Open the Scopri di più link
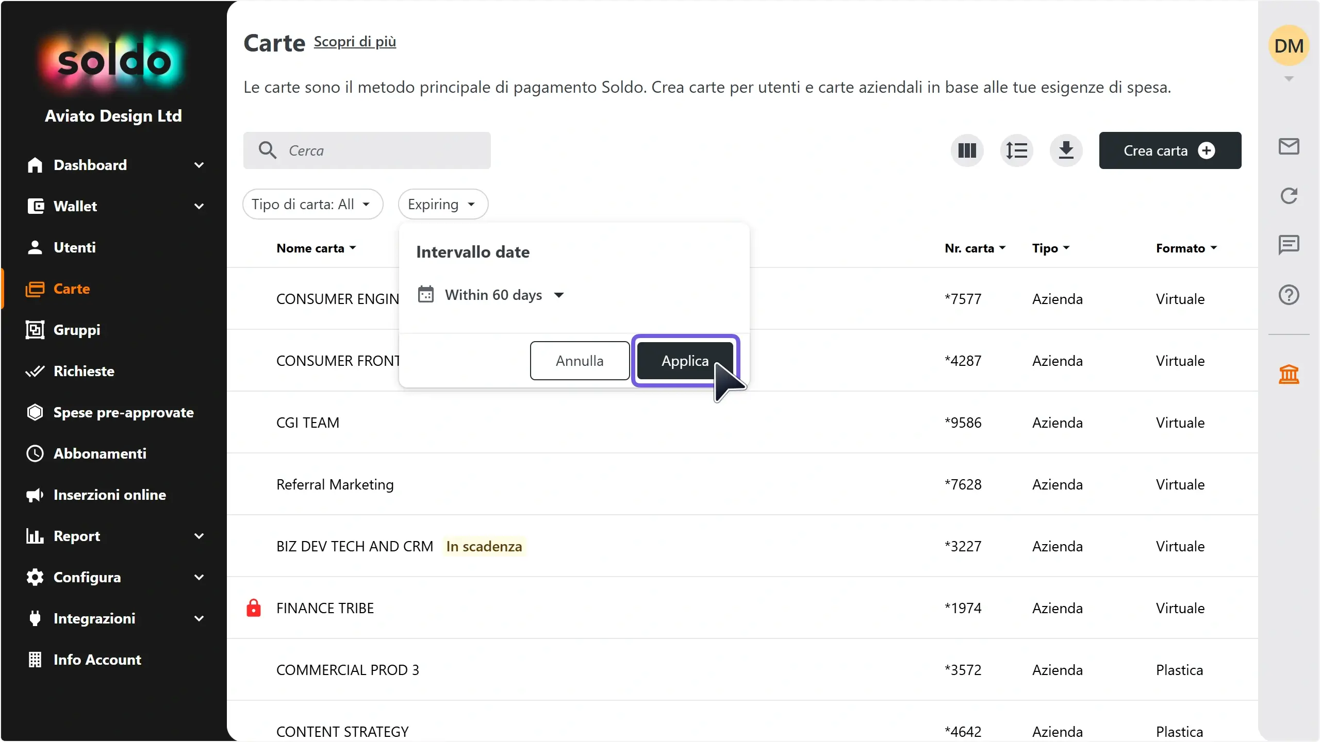1320x742 pixels. pos(355,41)
